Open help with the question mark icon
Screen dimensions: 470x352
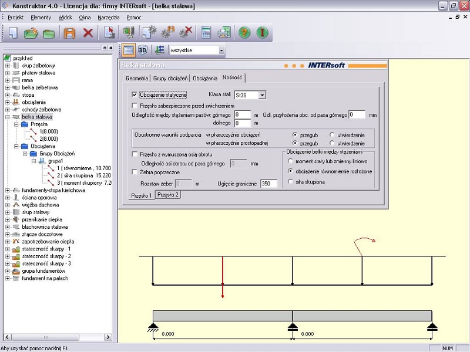point(244,32)
